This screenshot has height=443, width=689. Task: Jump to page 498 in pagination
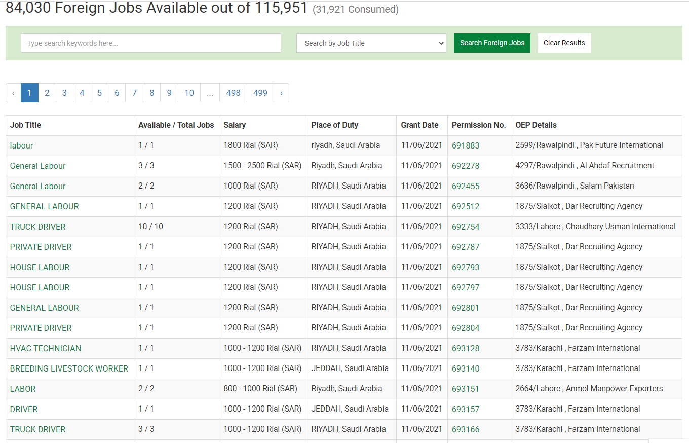(233, 93)
